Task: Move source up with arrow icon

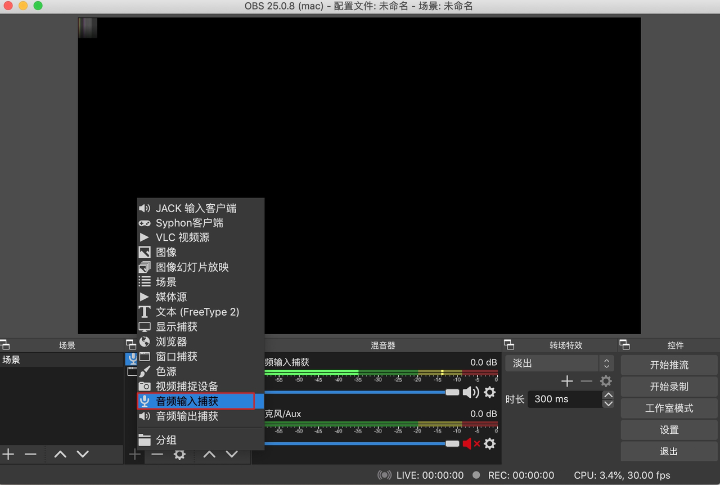Action: coord(209,454)
